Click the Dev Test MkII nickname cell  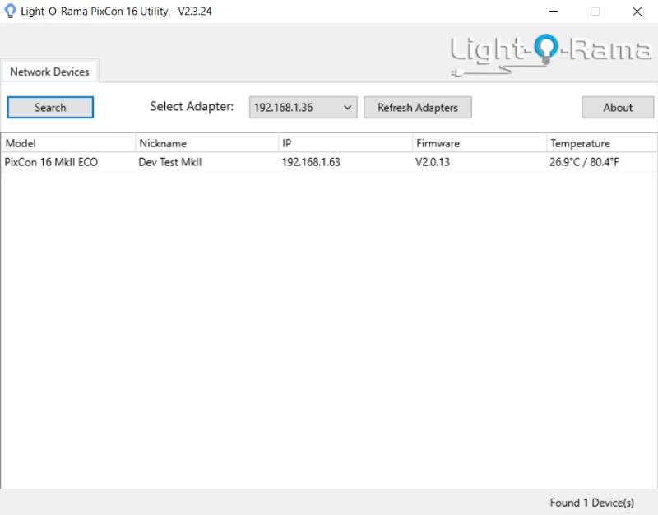point(169,162)
